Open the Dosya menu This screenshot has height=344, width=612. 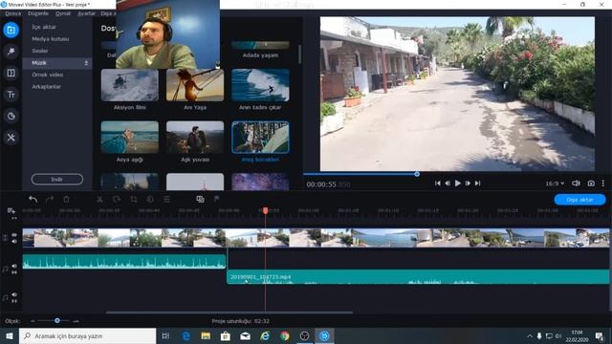12,13
